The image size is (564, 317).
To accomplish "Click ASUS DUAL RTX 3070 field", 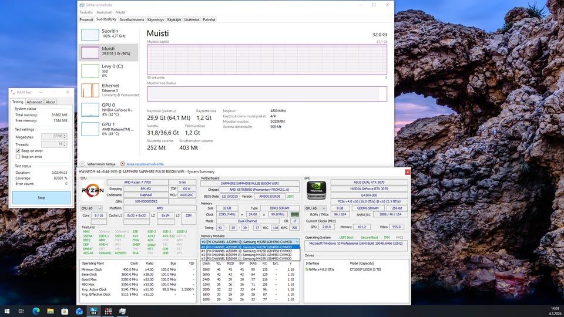I will coord(369,183).
